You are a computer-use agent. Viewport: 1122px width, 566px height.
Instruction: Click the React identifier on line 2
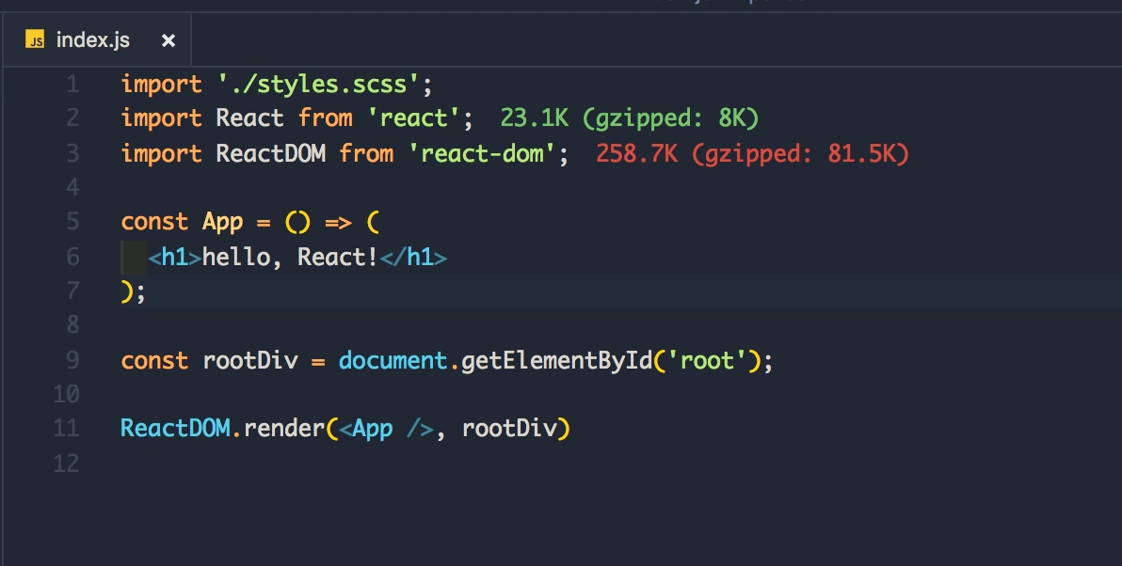coord(249,118)
